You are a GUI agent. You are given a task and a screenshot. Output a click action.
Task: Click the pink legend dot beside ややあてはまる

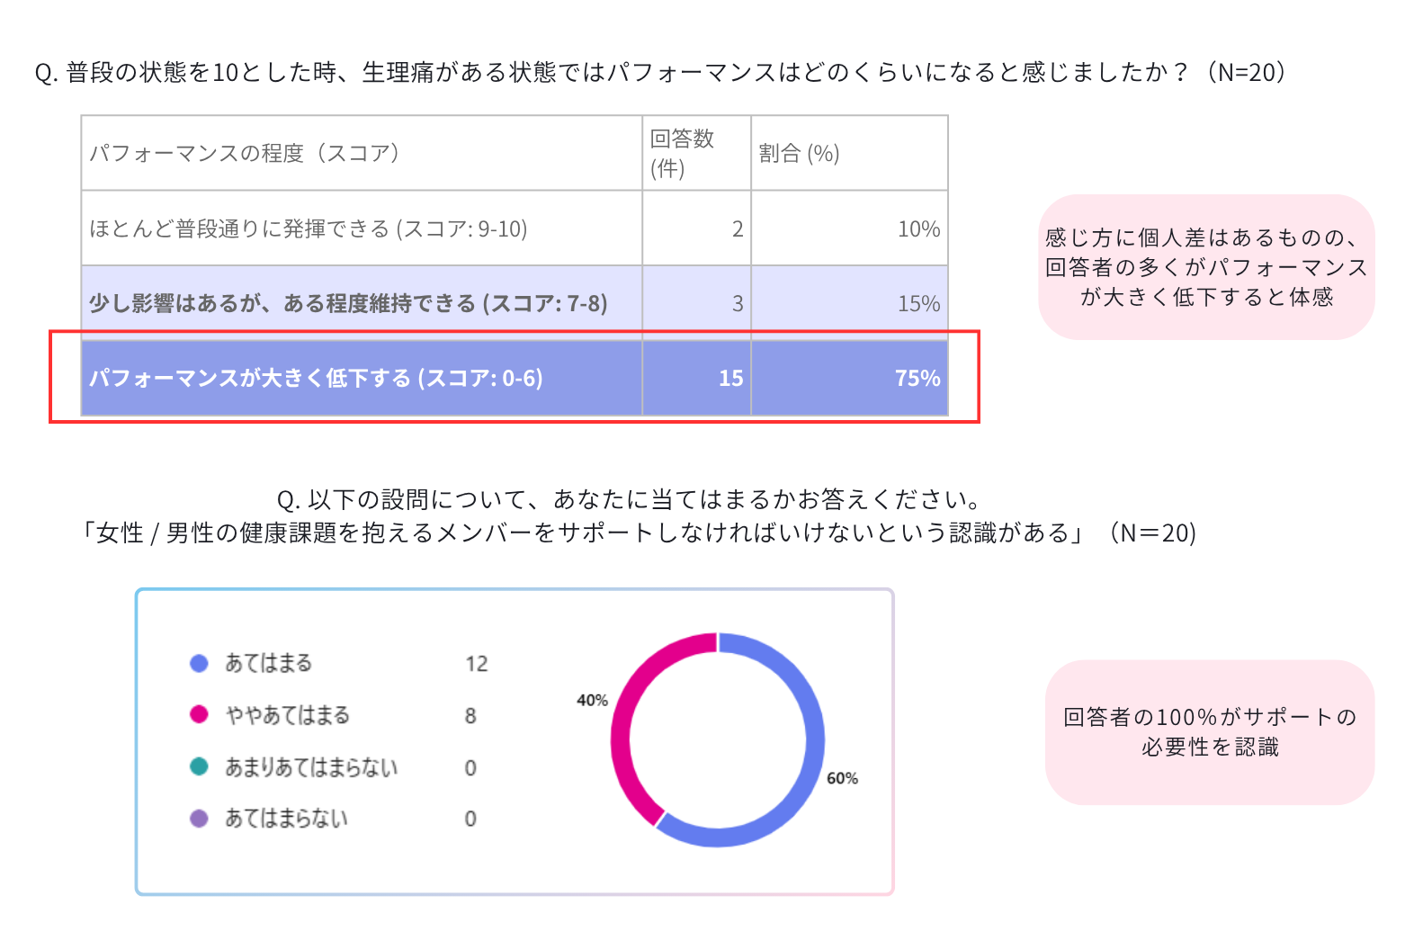click(199, 714)
